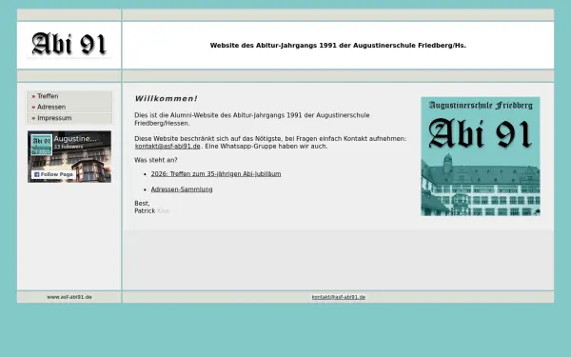The height and width of the screenshot is (357, 571).
Task: Open the Impressum menu item
Action: [x=69, y=118]
